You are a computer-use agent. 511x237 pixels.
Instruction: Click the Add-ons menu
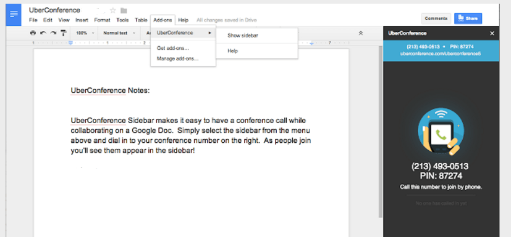click(163, 20)
